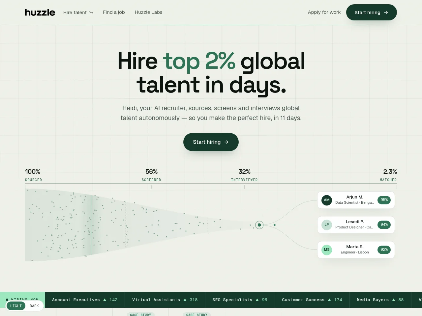The height and width of the screenshot is (316, 422).
Task: Open Lesedi P.'s 94% match badge
Action: (384, 225)
